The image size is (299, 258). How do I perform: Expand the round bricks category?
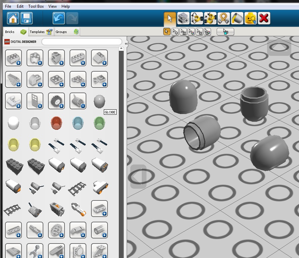click(35, 58)
